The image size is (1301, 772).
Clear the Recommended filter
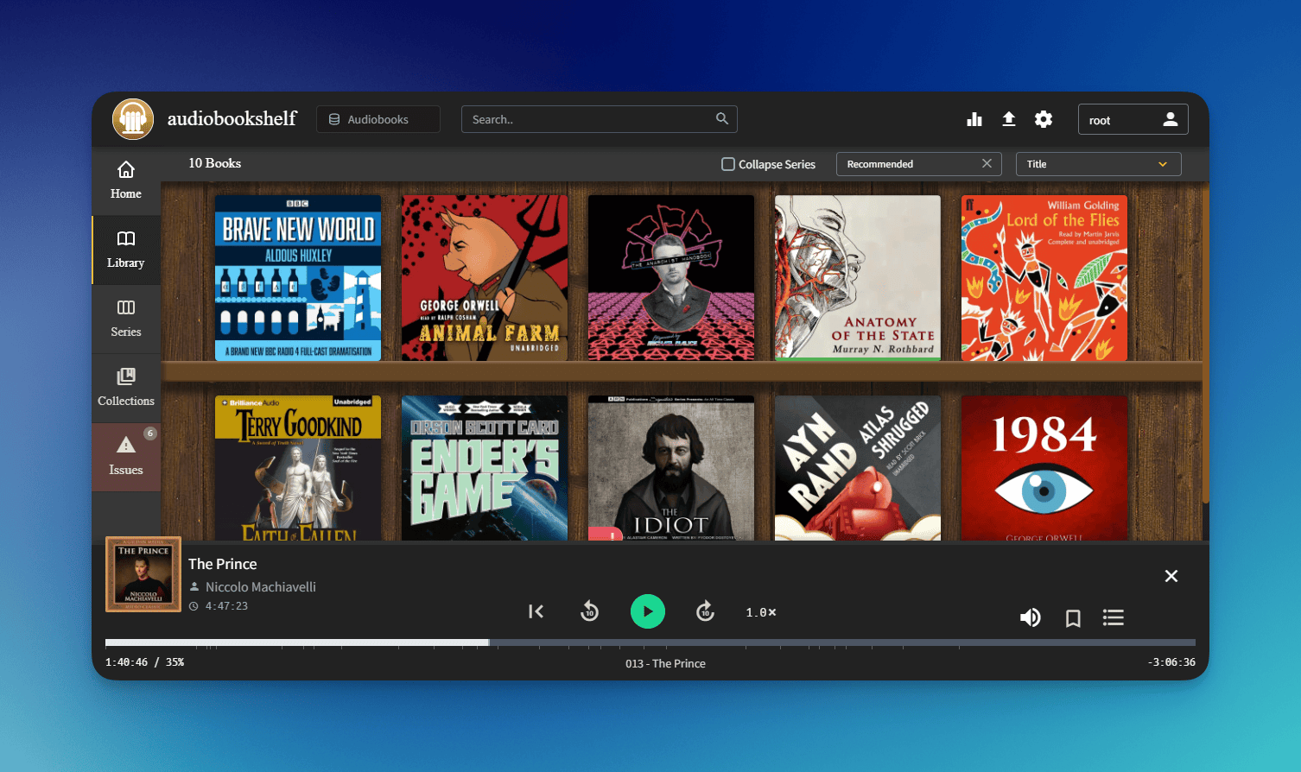[x=987, y=164]
